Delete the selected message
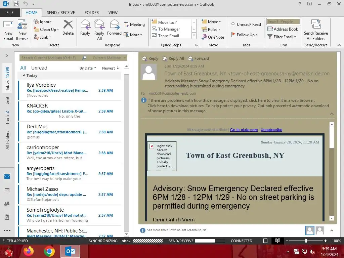 [x=68, y=28]
